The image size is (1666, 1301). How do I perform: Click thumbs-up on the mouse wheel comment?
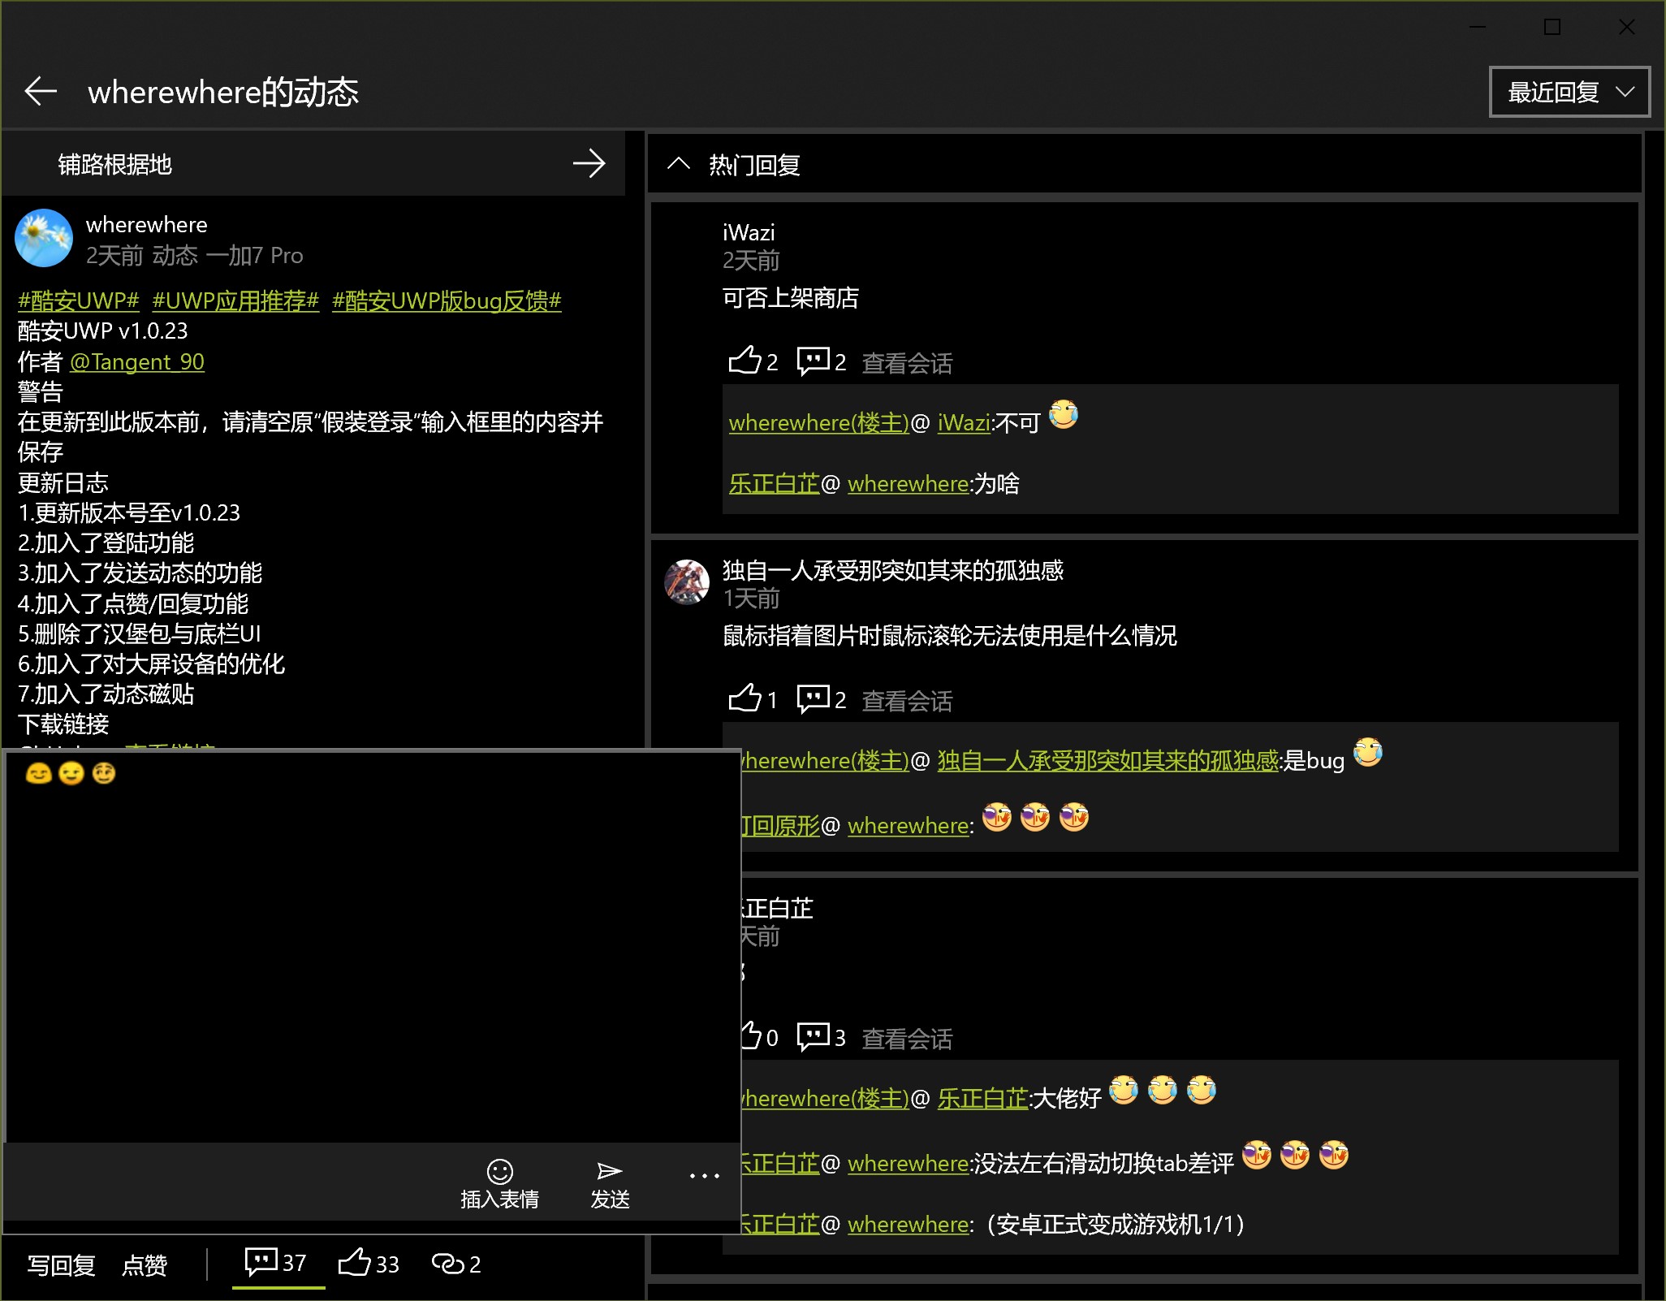point(745,698)
